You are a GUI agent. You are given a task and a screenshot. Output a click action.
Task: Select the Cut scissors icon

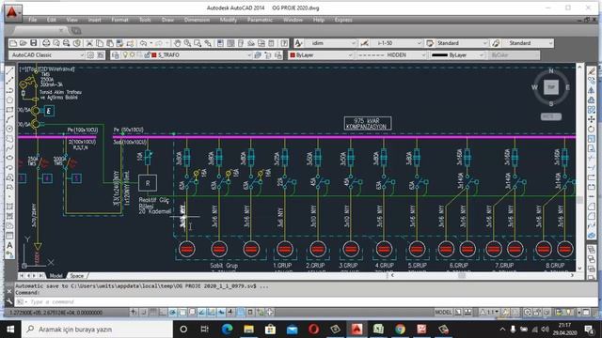click(89, 43)
